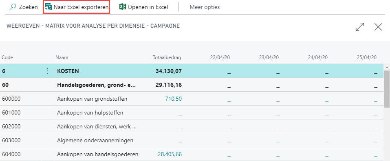This screenshot has height=161, width=390.
Task: Click Openen in Excel icon
Action: [122, 7]
